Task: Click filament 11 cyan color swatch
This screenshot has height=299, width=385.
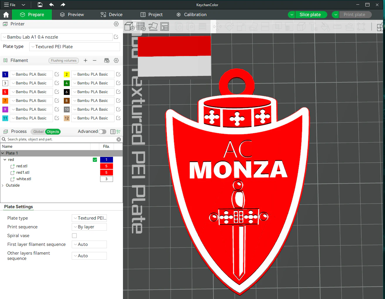Action: coord(5,118)
